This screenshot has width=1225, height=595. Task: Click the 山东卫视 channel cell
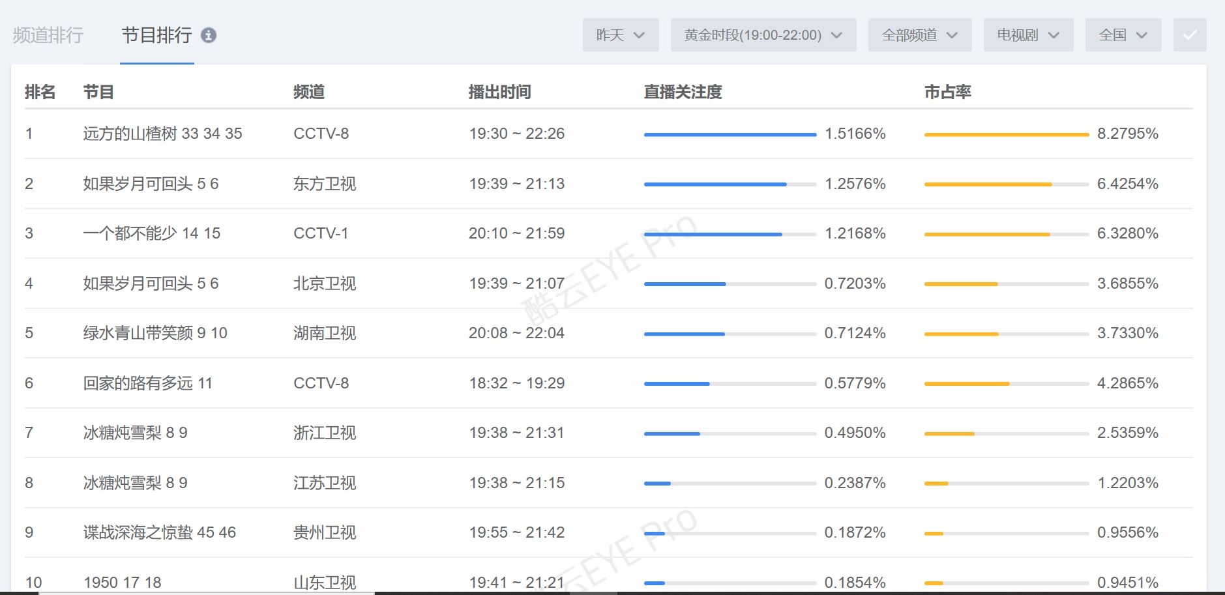[x=325, y=583]
